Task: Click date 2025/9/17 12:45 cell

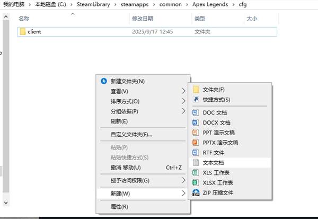Action: [153, 32]
